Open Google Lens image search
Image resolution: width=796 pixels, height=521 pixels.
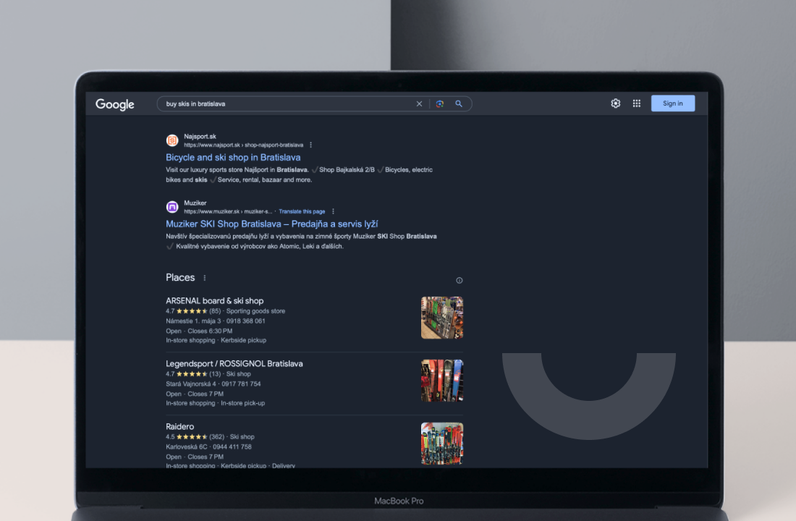tap(439, 103)
